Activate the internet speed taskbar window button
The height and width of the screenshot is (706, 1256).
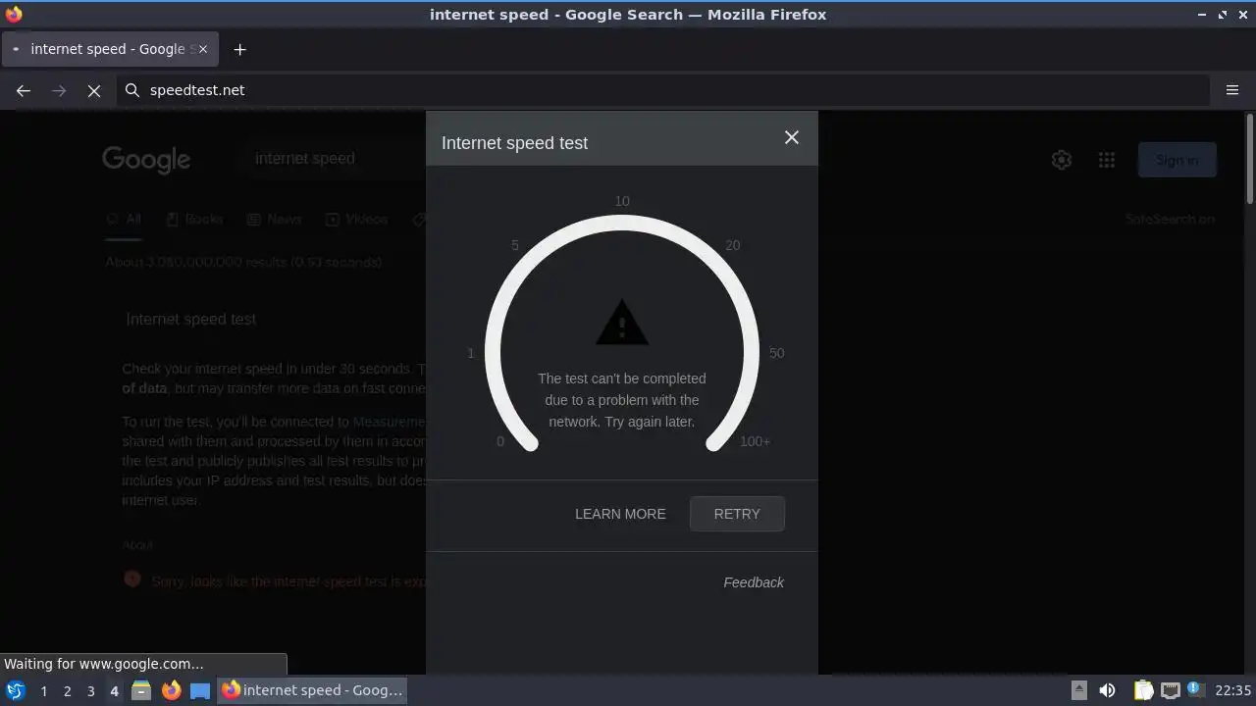tap(312, 690)
